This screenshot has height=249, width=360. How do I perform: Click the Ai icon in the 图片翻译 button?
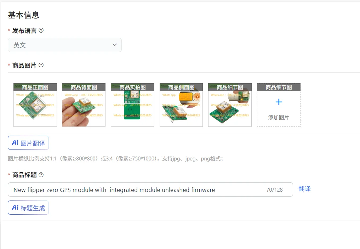15,143
